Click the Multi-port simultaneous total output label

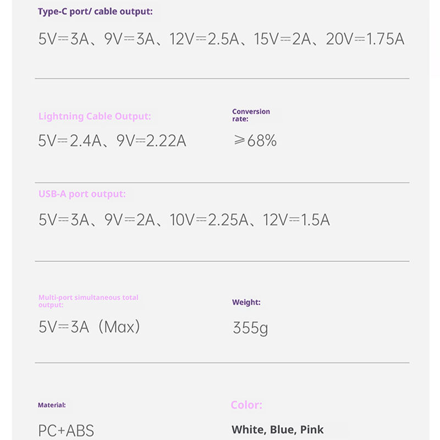coord(88,301)
